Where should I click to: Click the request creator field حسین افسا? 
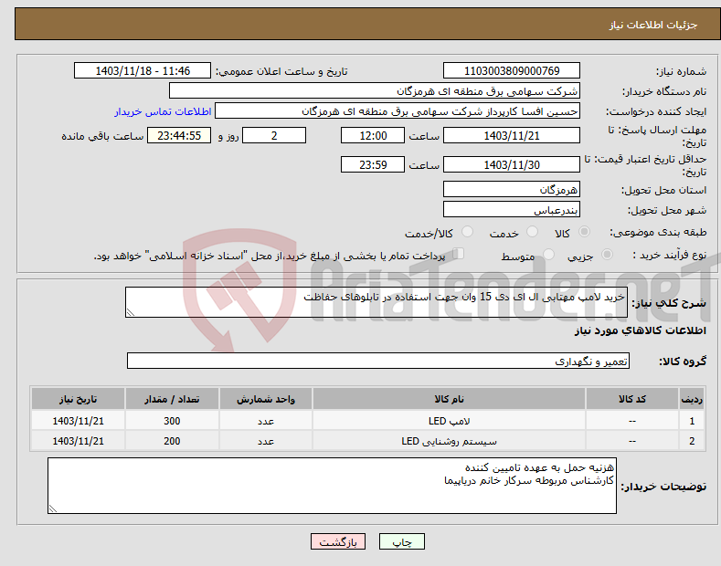[398, 111]
